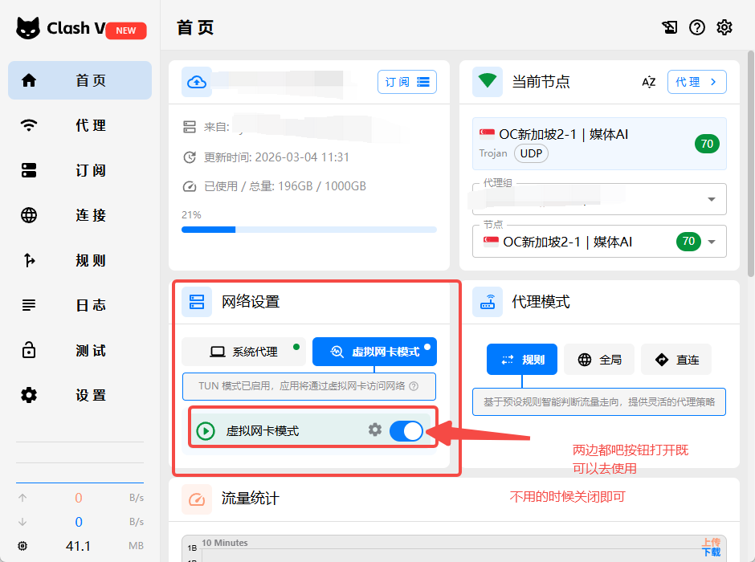Open settings gear icon in top bar

[724, 27]
